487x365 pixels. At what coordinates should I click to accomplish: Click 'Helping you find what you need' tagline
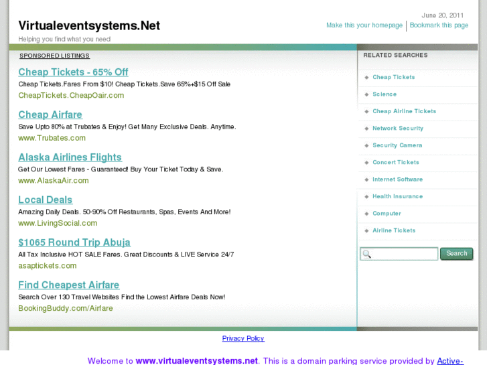coord(64,39)
